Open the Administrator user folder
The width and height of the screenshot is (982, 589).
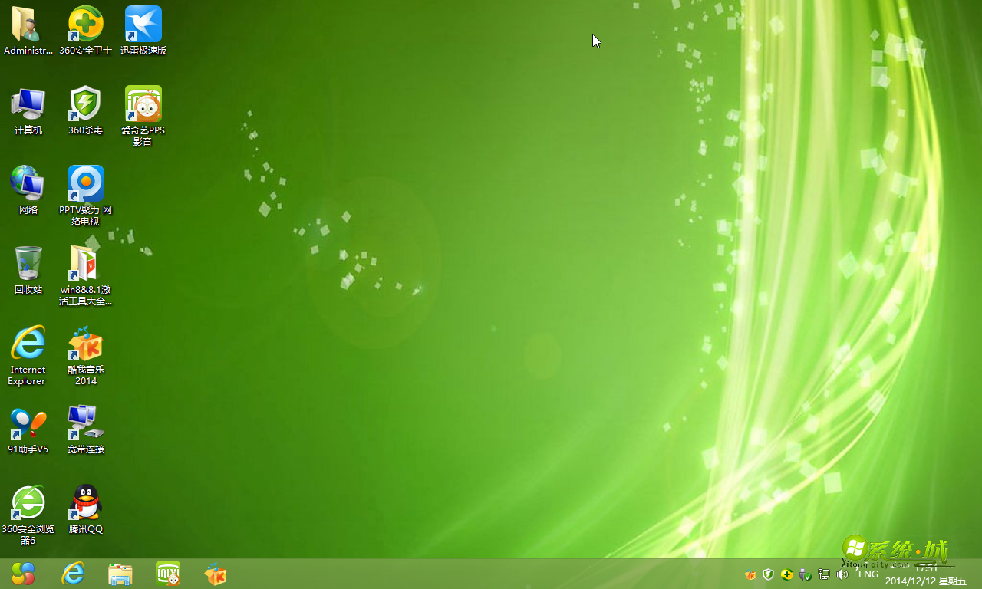(28, 23)
